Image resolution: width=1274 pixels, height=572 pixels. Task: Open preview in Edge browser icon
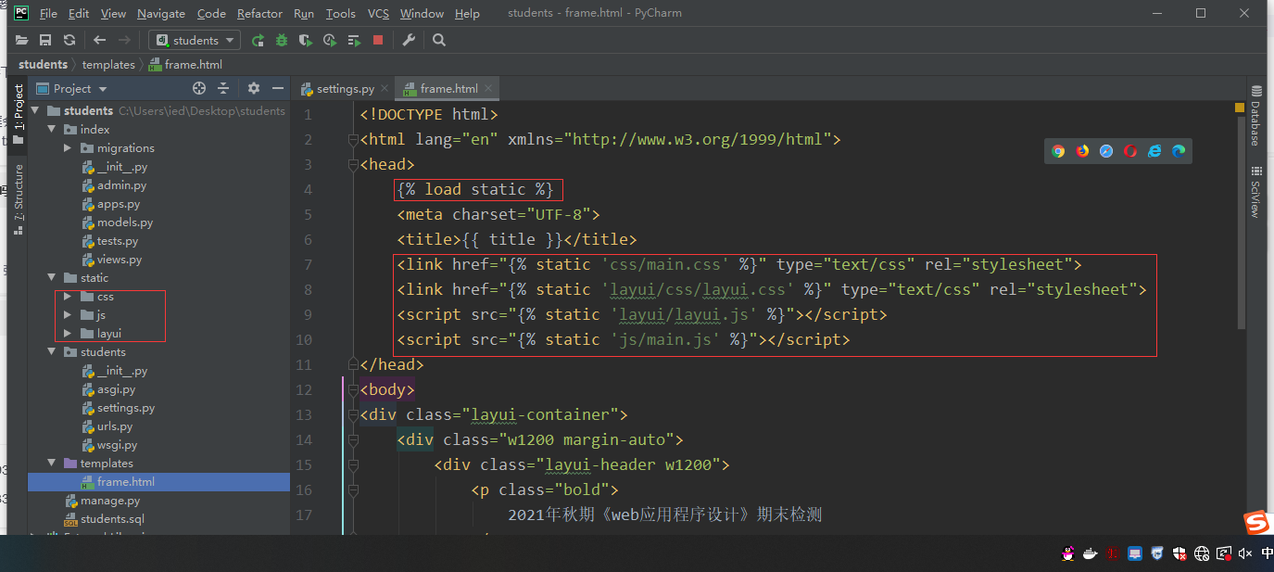click(1179, 151)
